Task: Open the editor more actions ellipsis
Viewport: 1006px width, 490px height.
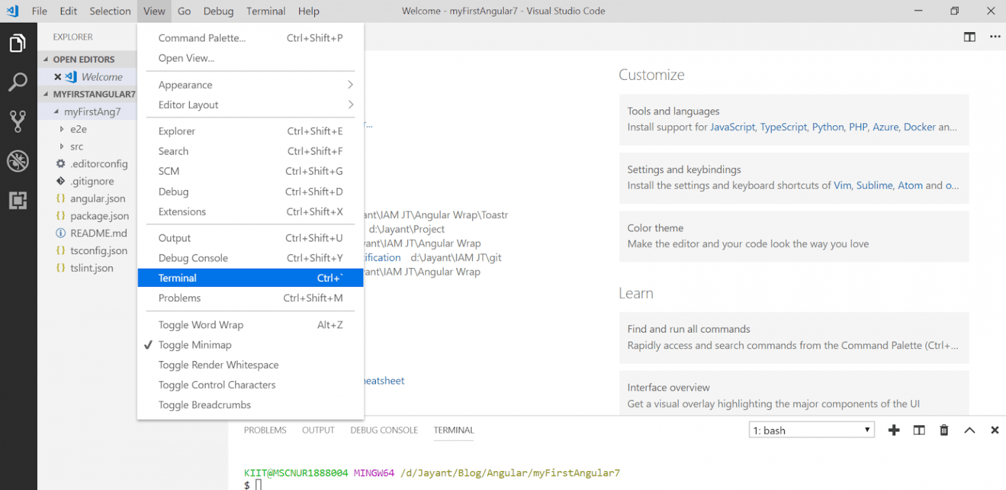Action: point(996,37)
